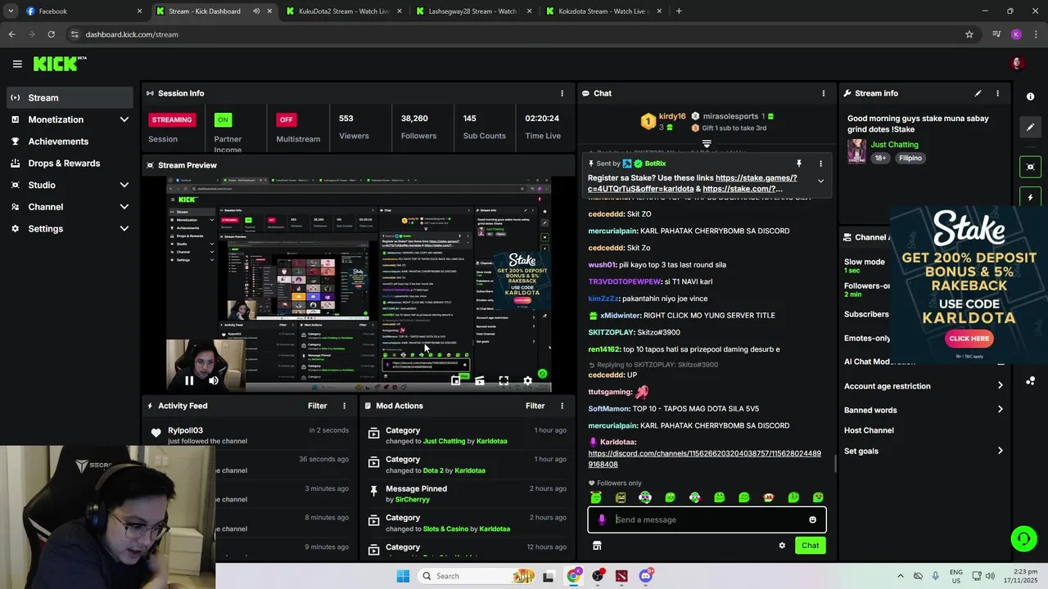Viewport: 1048px width, 589px height.
Task: Mute the stream preview audio
Action: pyautogui.click(x=213, y=380)
